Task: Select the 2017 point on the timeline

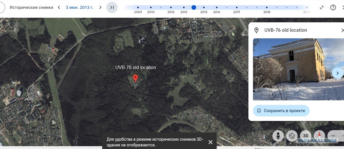Action: (x=237, y=7)
